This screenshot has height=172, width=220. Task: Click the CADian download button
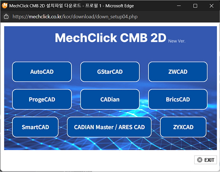pyautogui.click(x=110, y=99)
